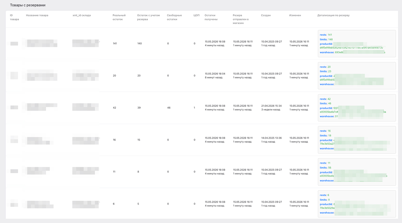
Task: Click the 'Резерв отправлен в магазин' header
Action: point(241,19)
